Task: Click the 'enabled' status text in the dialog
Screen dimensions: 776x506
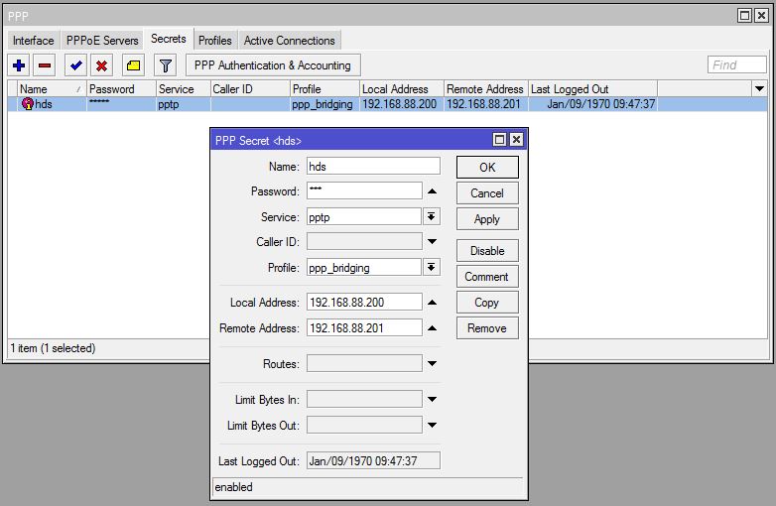Action: pos(233,487)
